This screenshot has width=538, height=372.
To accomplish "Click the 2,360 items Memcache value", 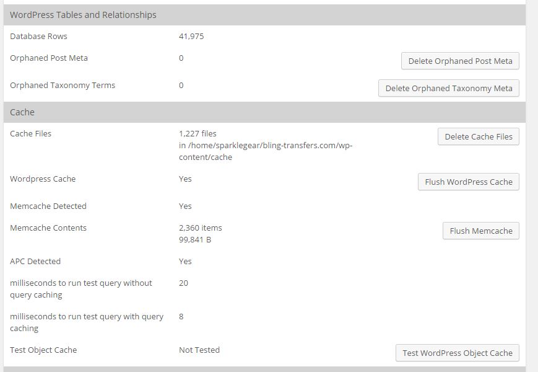I will coord(200,228).
